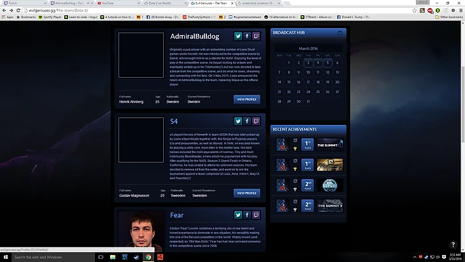Click the Broadcast Hub calendar icon
The height and width of the screenshot is (262, 465).
coord(341,32)
